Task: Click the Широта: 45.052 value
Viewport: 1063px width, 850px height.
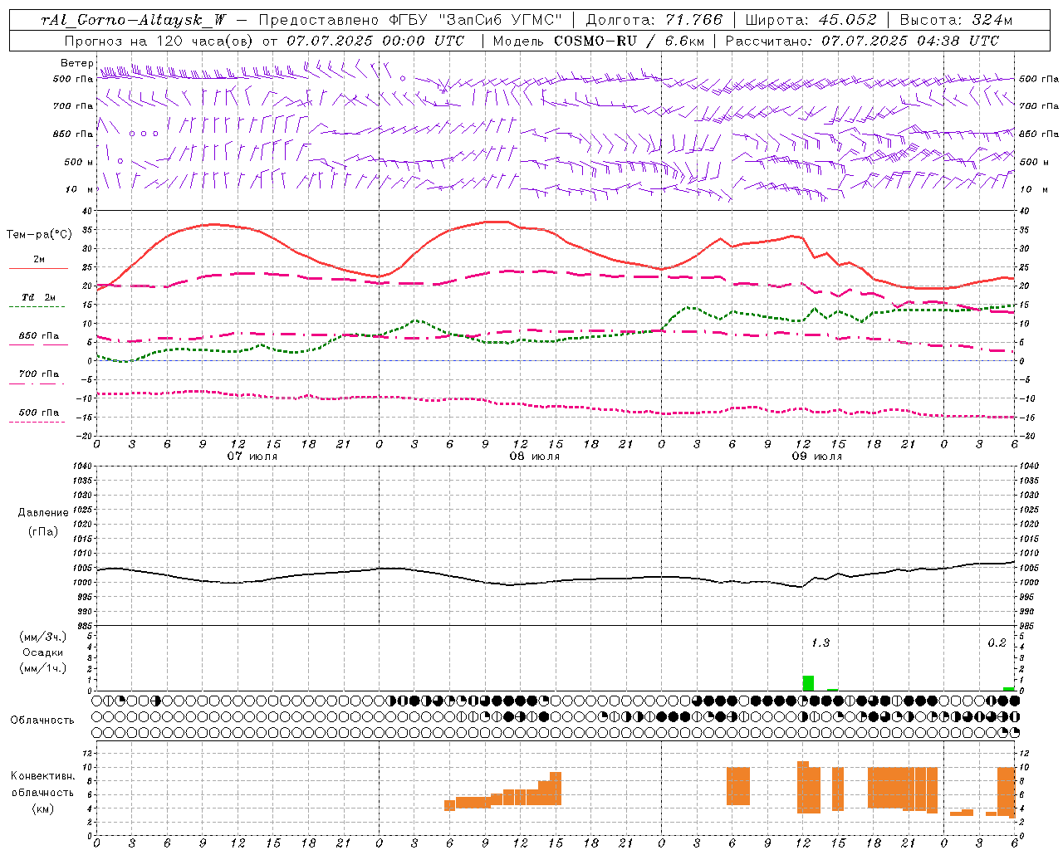Action: coord(811,20)
